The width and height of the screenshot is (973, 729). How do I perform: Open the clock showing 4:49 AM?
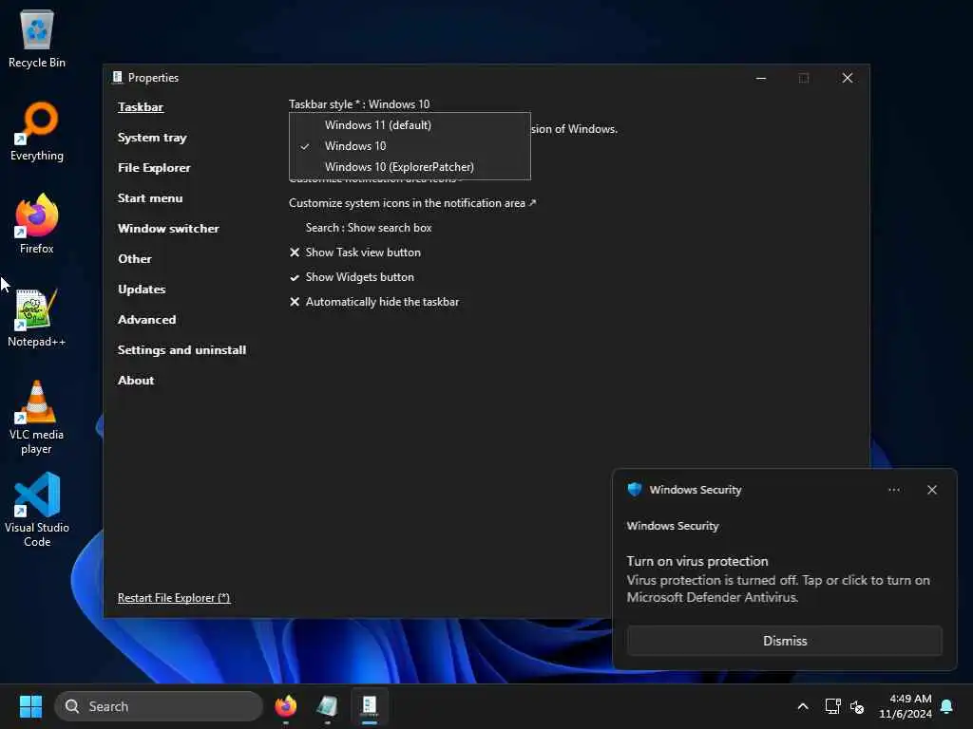906,706
